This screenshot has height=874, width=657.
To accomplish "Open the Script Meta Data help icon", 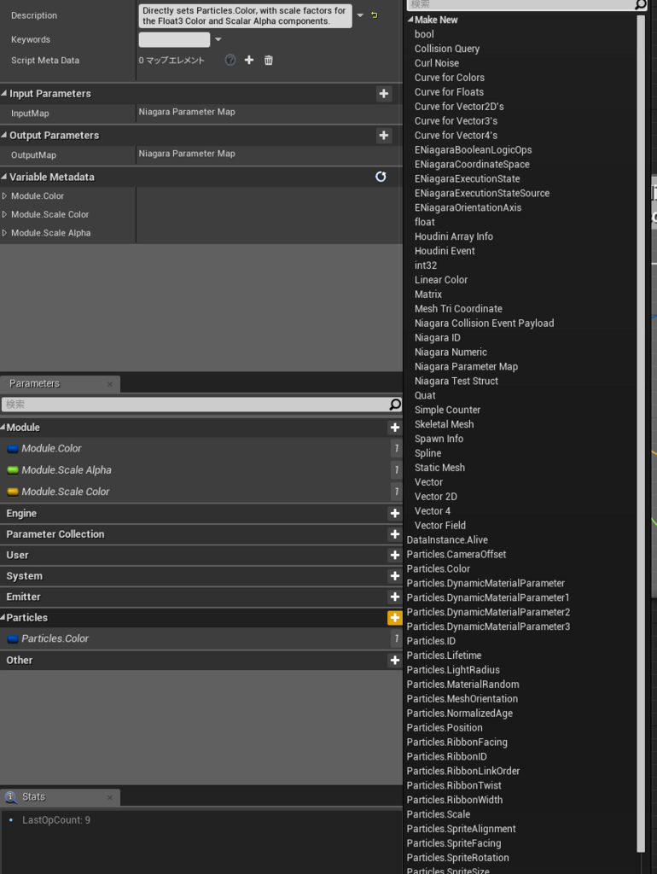I will click(x=230, y=60).
